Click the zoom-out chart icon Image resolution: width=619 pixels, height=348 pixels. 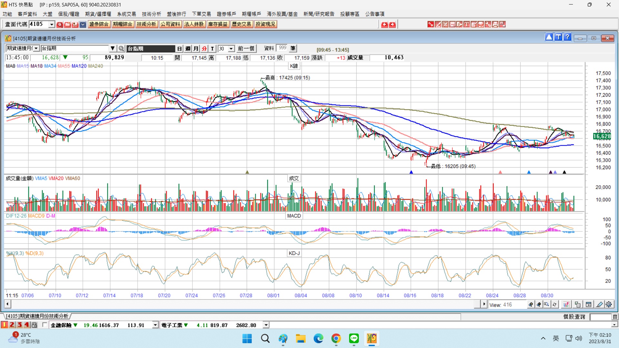[x=539, y=304]
